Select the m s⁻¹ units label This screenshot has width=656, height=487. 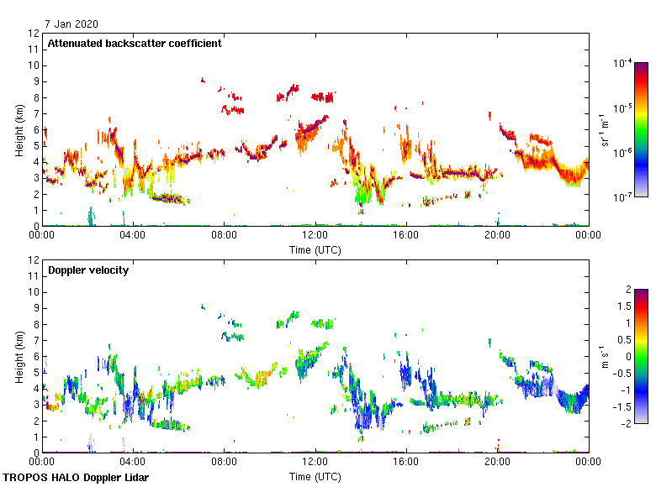coord(605,357)
